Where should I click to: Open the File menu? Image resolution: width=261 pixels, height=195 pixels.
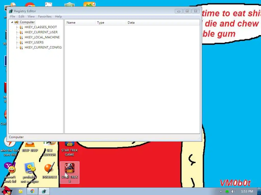click(x=12, y=17)
